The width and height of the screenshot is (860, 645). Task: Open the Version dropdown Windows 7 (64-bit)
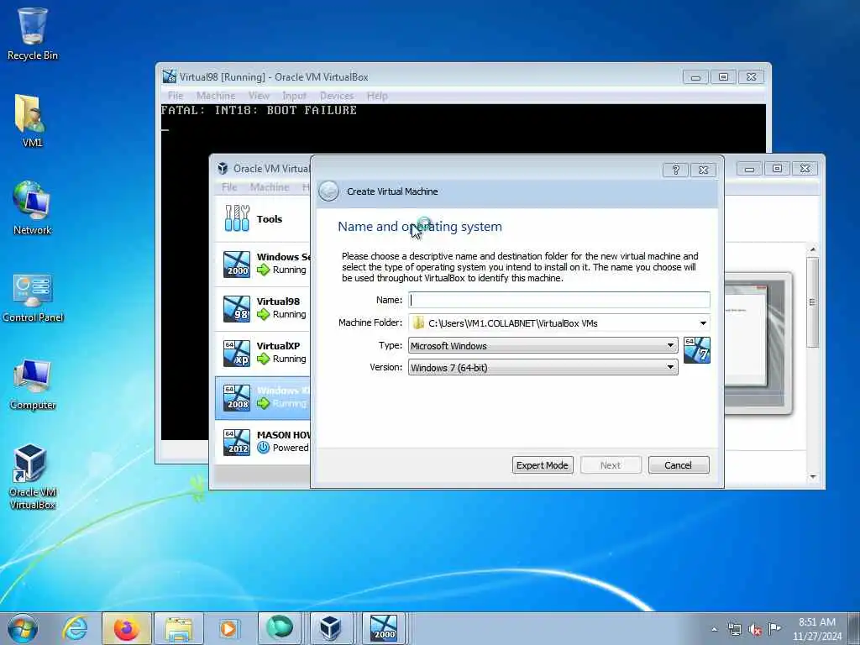click(543, 368)
